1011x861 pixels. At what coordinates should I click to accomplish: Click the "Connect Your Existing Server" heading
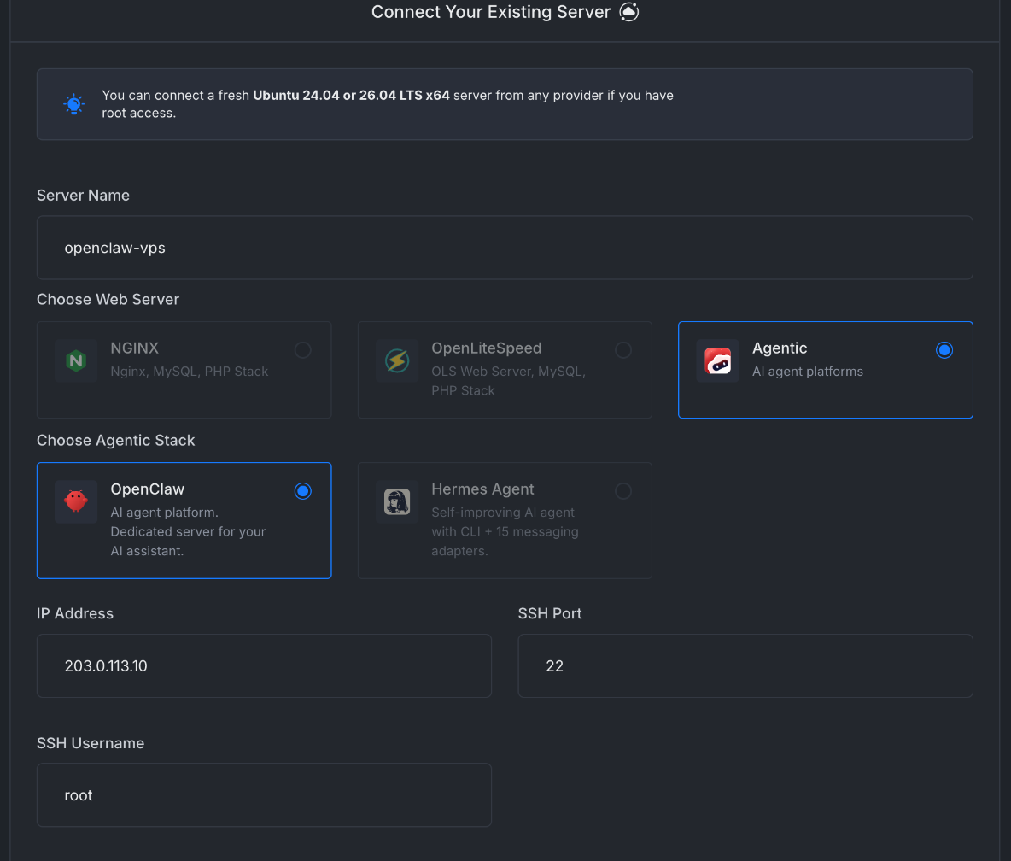coord(491,12)
